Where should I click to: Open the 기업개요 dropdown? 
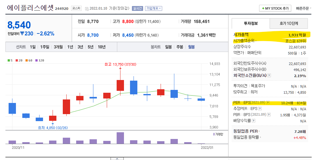(x=154, y=8)
